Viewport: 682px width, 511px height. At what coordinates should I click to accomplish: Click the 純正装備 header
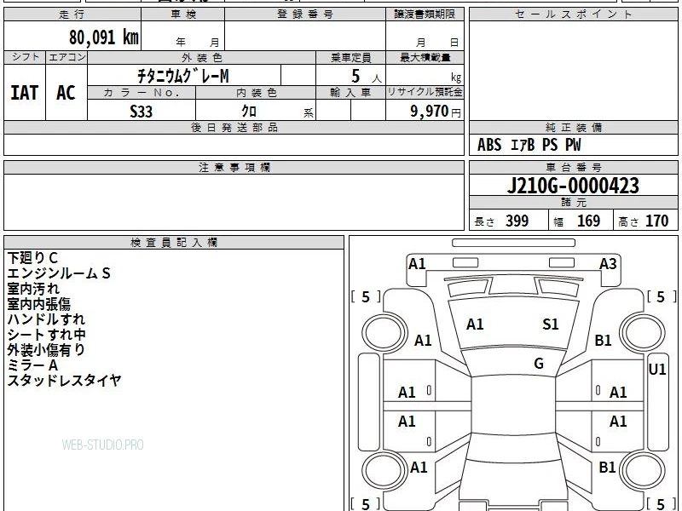point(573,128)
